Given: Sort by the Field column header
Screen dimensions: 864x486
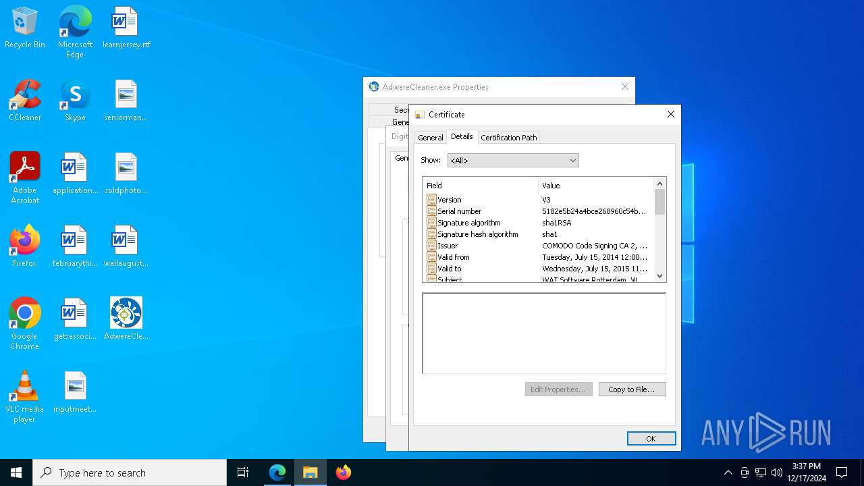Looking at the screenshot, I should click(481, 186).
